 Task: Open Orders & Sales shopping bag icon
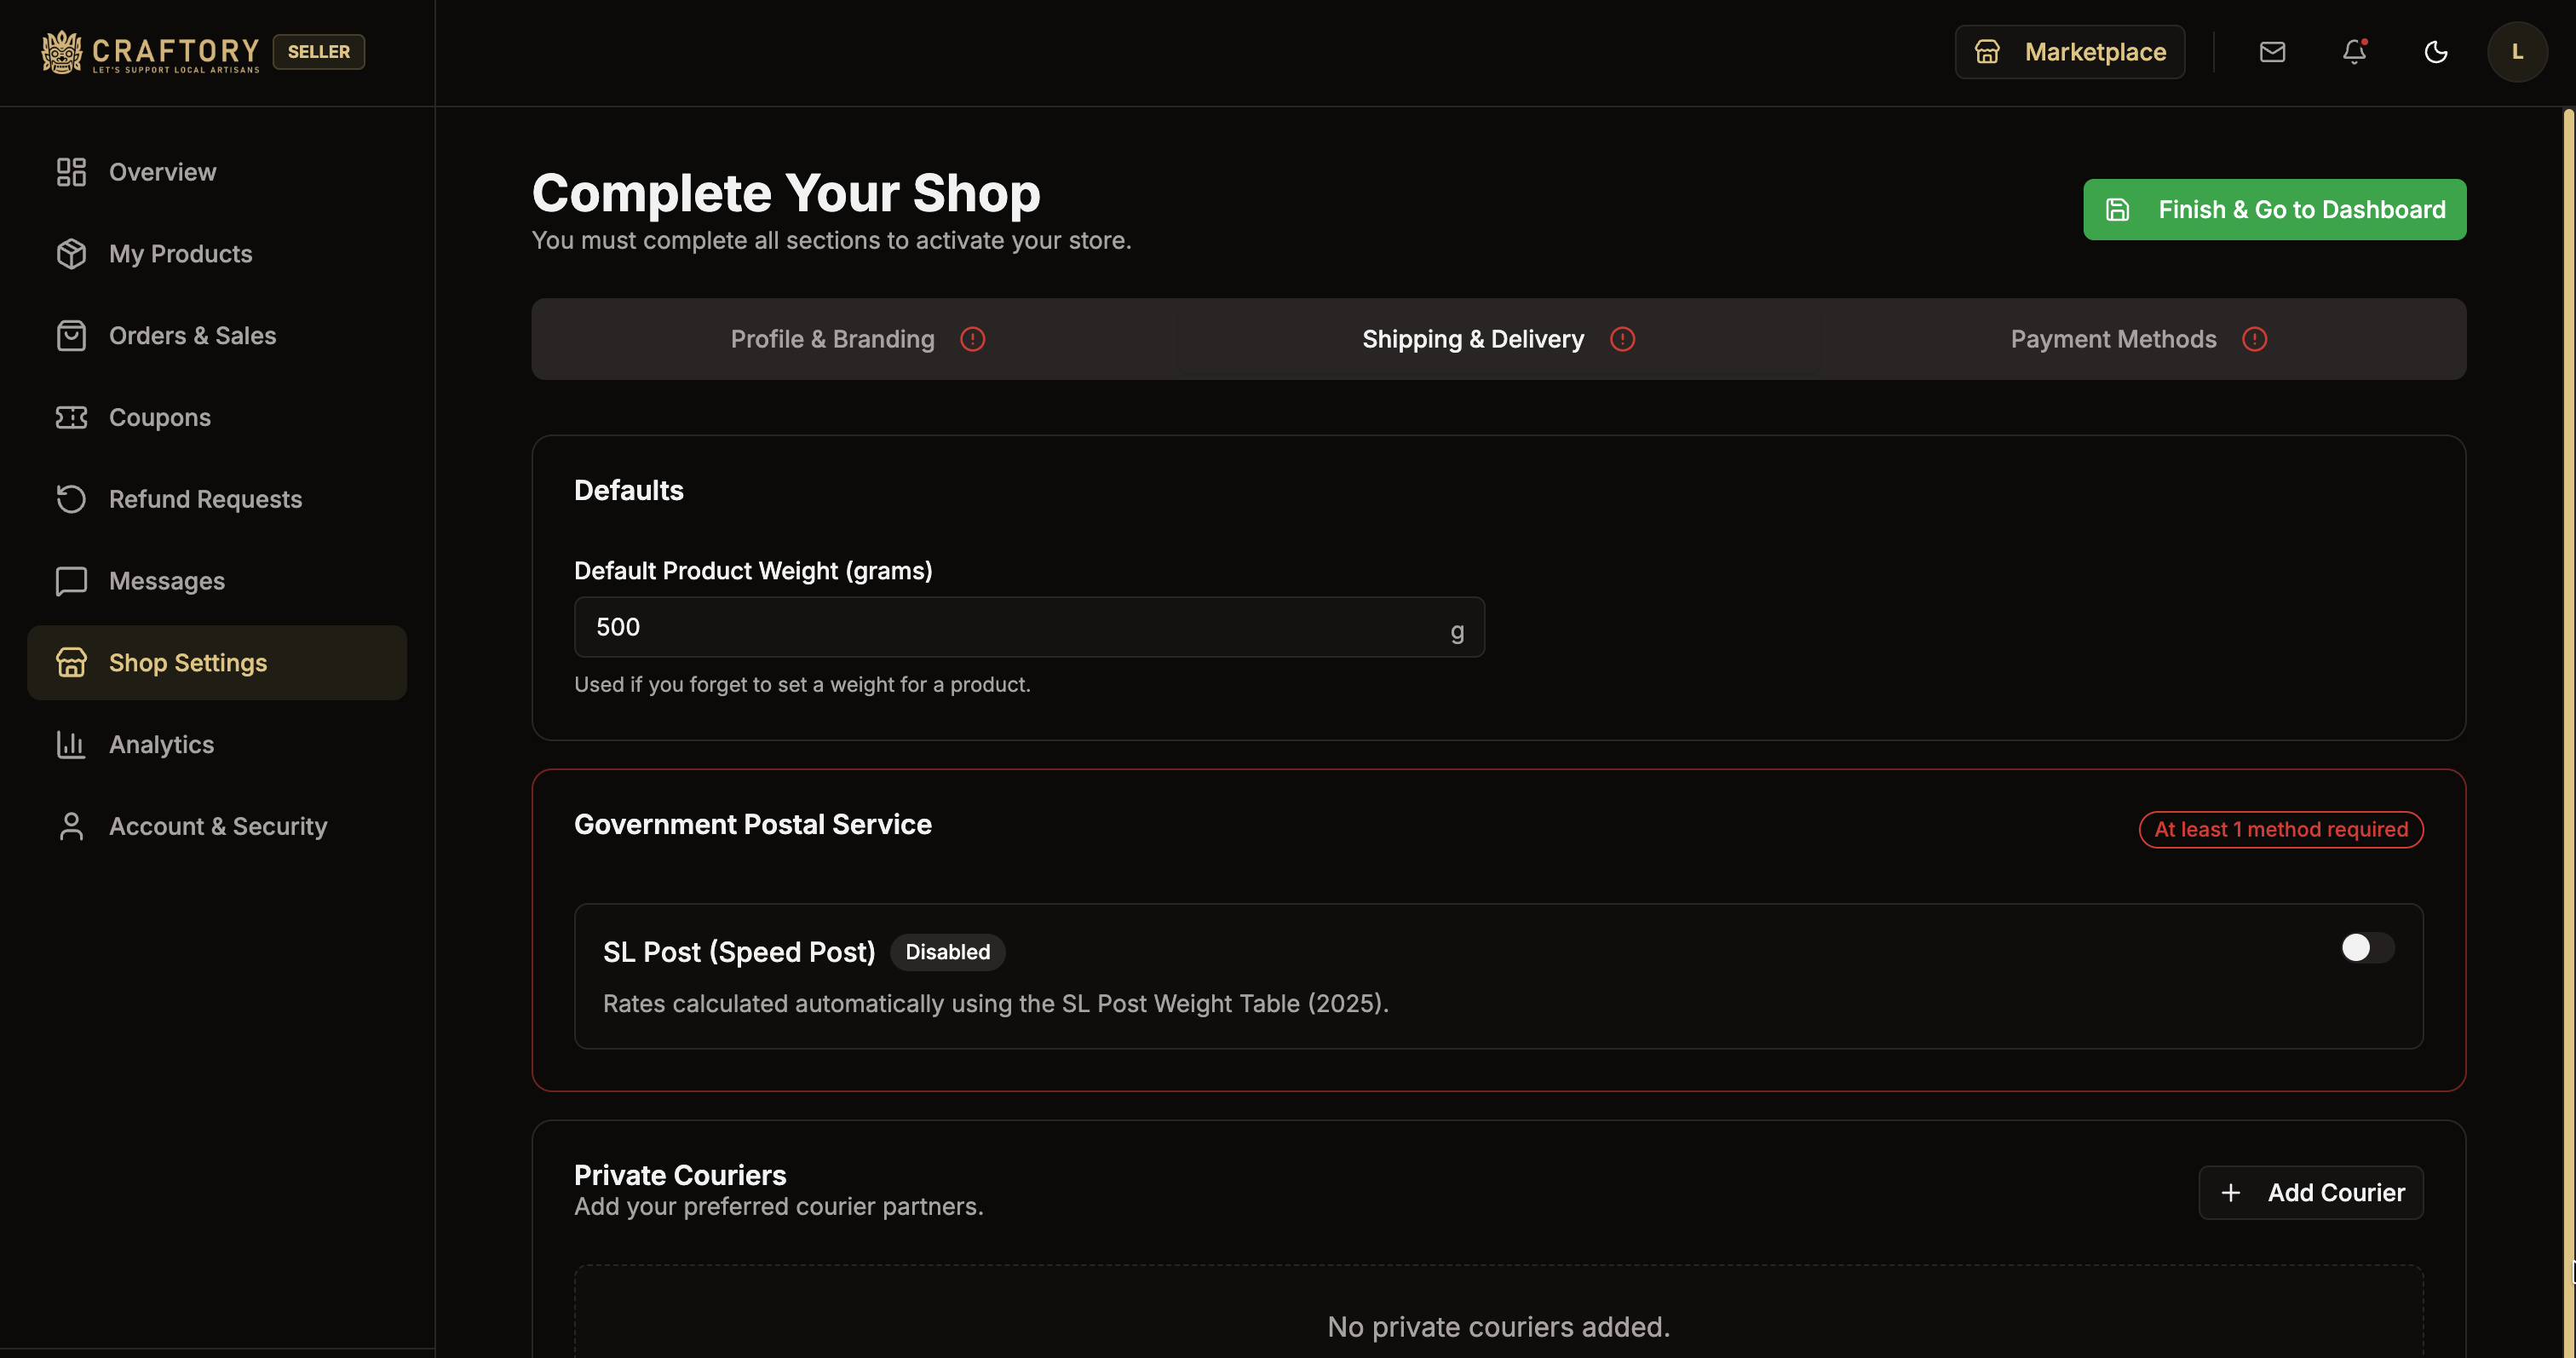coord(69,335)
